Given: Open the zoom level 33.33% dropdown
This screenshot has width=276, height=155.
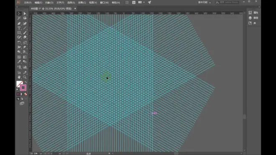Looking at the screenshot, I should [41, 154].
